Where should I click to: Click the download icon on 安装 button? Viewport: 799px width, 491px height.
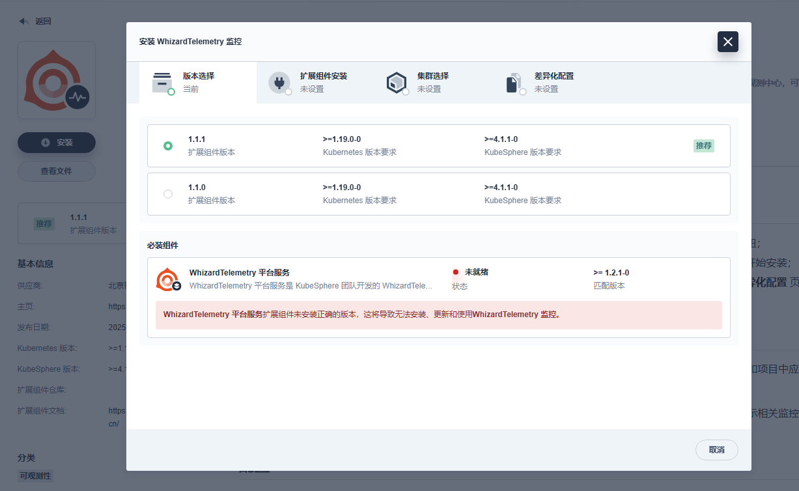[x=46, y=143]
